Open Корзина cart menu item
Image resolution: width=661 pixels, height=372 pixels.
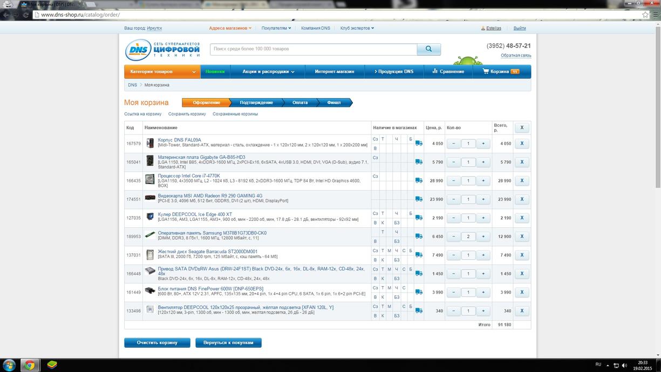click(502, 71)
